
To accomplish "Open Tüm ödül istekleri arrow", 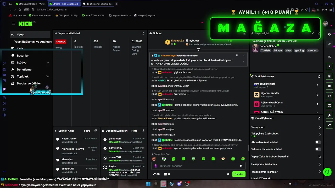I will tap(317, 85).
